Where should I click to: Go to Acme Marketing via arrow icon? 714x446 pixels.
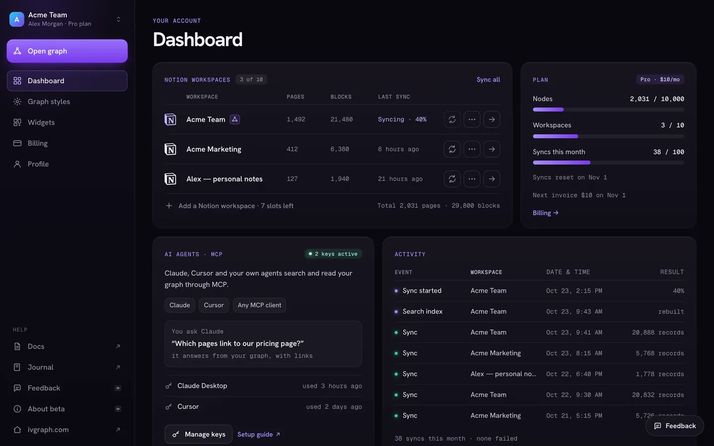(491, 149)
